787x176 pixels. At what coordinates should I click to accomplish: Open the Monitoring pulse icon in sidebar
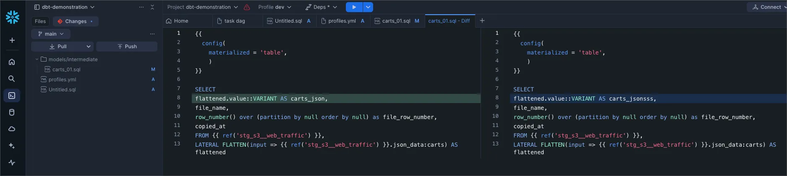12,163
